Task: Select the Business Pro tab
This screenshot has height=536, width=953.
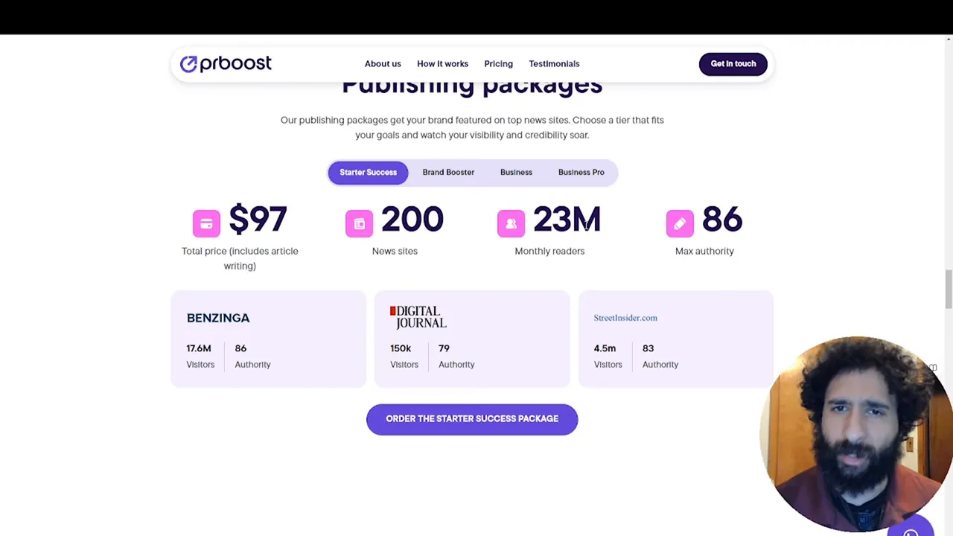Action: click(581, 172)
